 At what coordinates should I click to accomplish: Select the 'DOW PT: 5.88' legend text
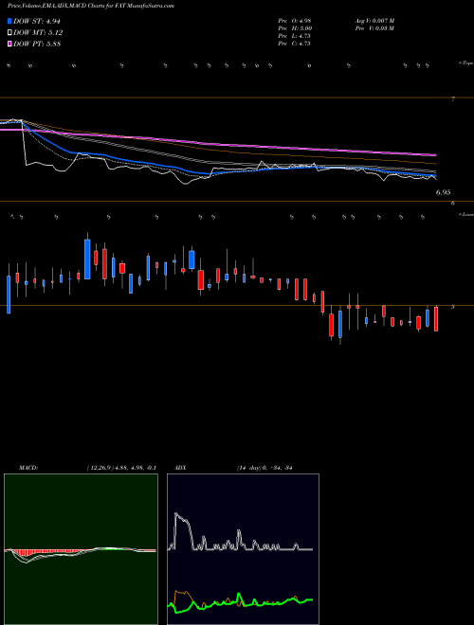click(x=37, y=44)
